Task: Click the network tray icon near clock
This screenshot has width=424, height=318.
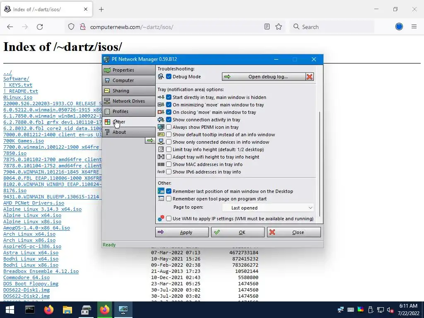Action: pyautogui.click(x=381, y=310)
